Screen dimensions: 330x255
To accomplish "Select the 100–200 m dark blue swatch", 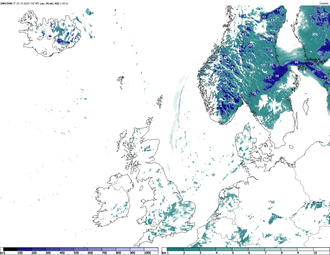I will pos(24,249).
